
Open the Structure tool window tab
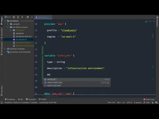[x=2, y=33]
